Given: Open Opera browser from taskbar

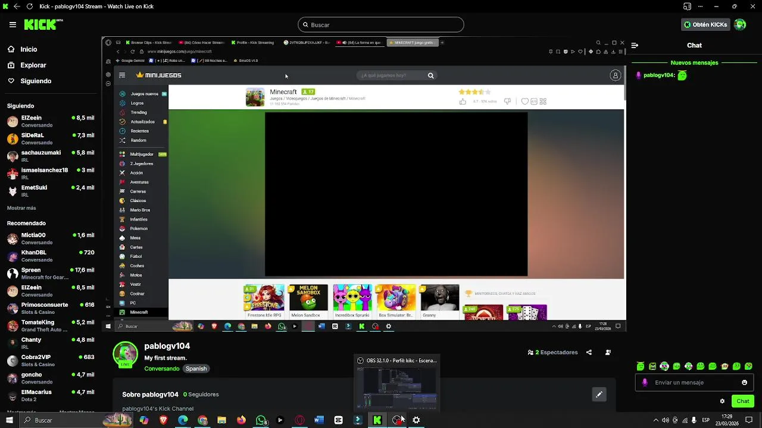Looking at the screenshot, I should pos(299,420).
